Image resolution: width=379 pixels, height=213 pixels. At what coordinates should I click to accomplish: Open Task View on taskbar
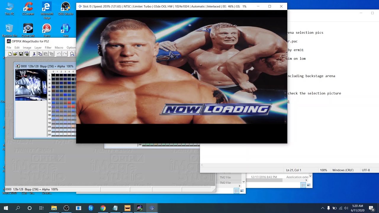[x=41, y=208]
